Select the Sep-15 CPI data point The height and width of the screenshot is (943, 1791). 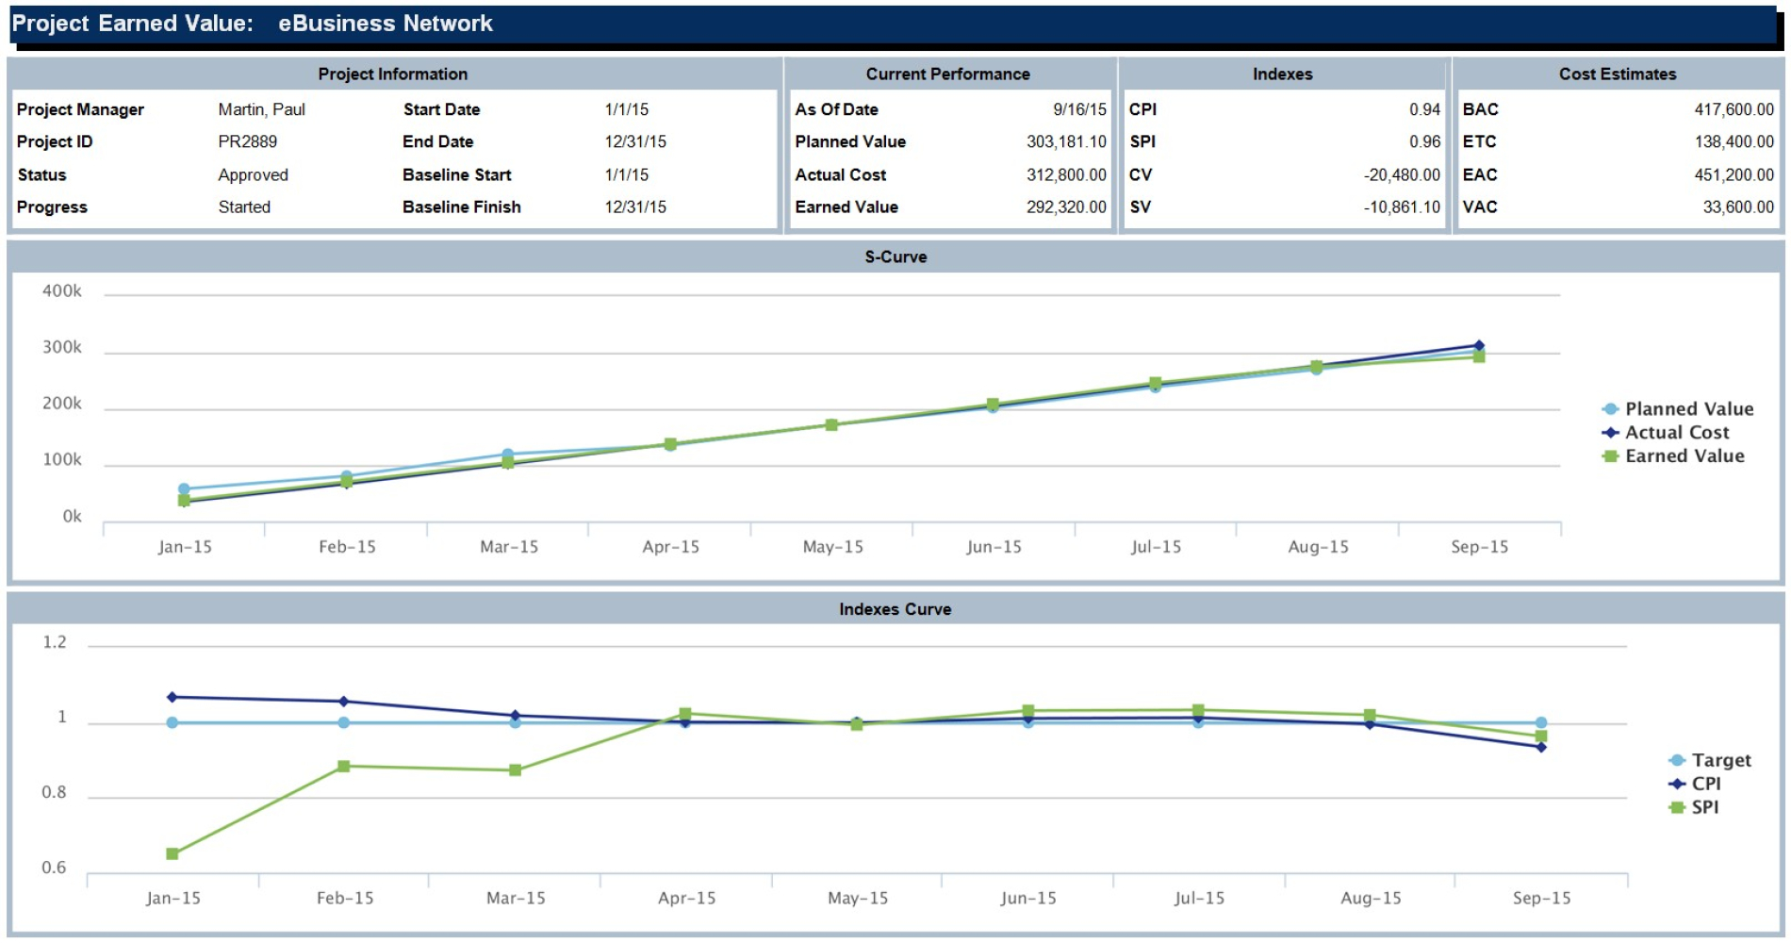[x=1541, y=747]
